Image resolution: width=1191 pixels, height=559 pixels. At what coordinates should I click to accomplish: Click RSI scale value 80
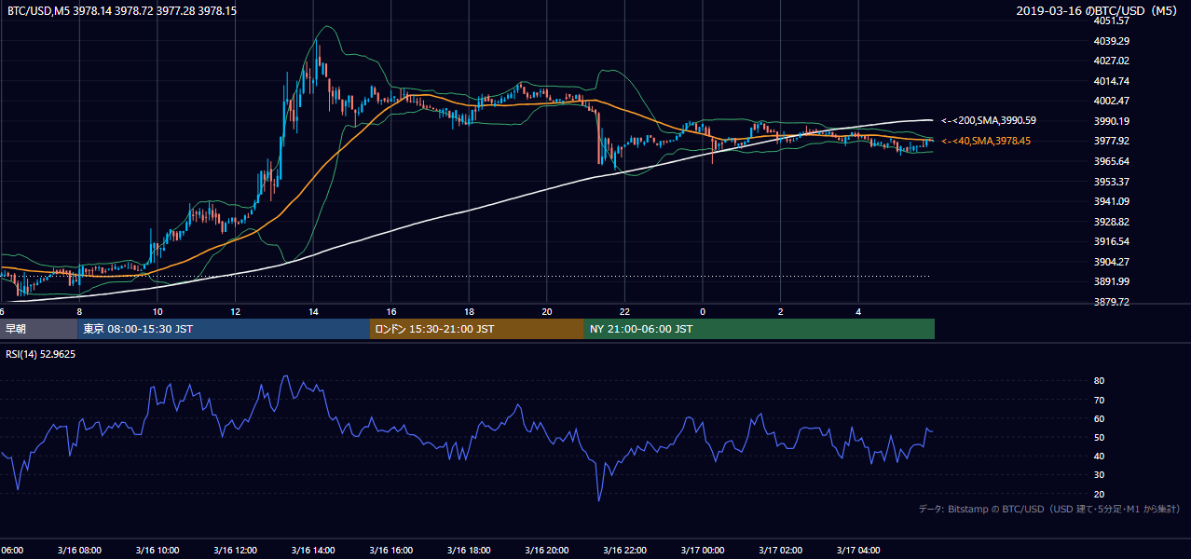pyautogui.click(x=1099, y=381)
